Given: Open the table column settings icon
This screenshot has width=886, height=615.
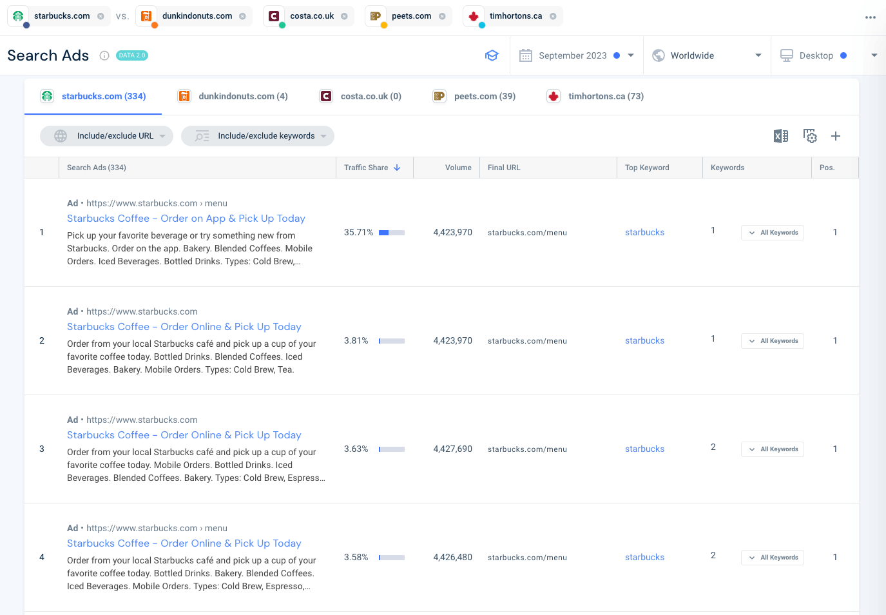Looking at the screenshot, I should point(810,136).
